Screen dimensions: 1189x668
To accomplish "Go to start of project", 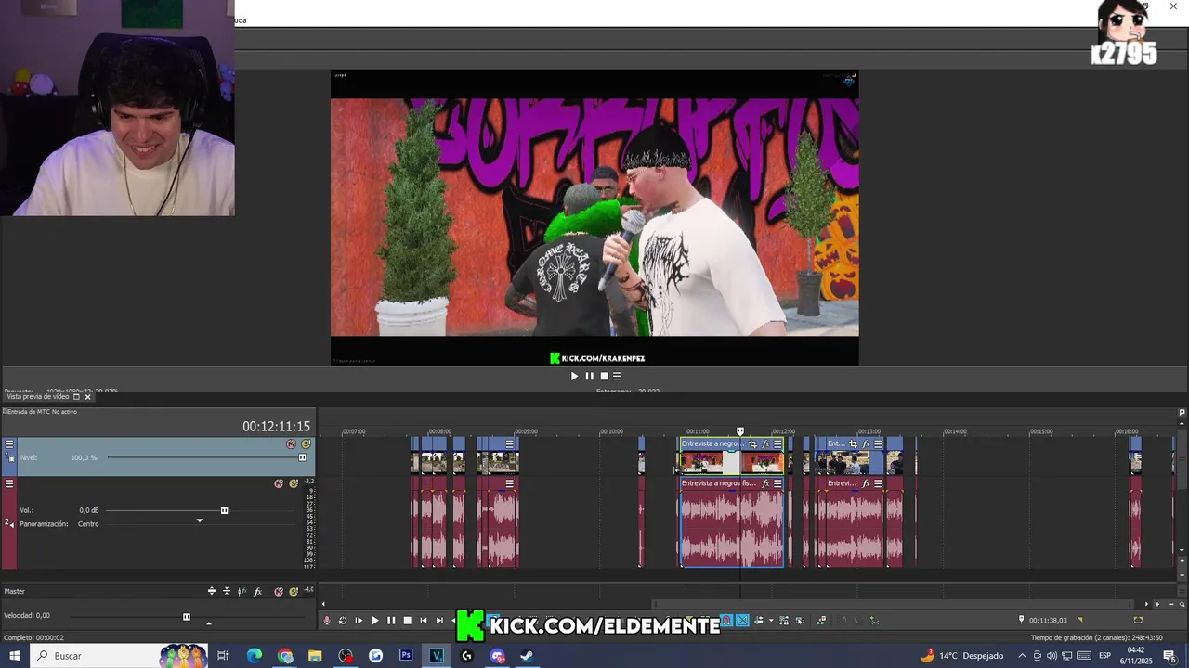I will coord(424,621).
